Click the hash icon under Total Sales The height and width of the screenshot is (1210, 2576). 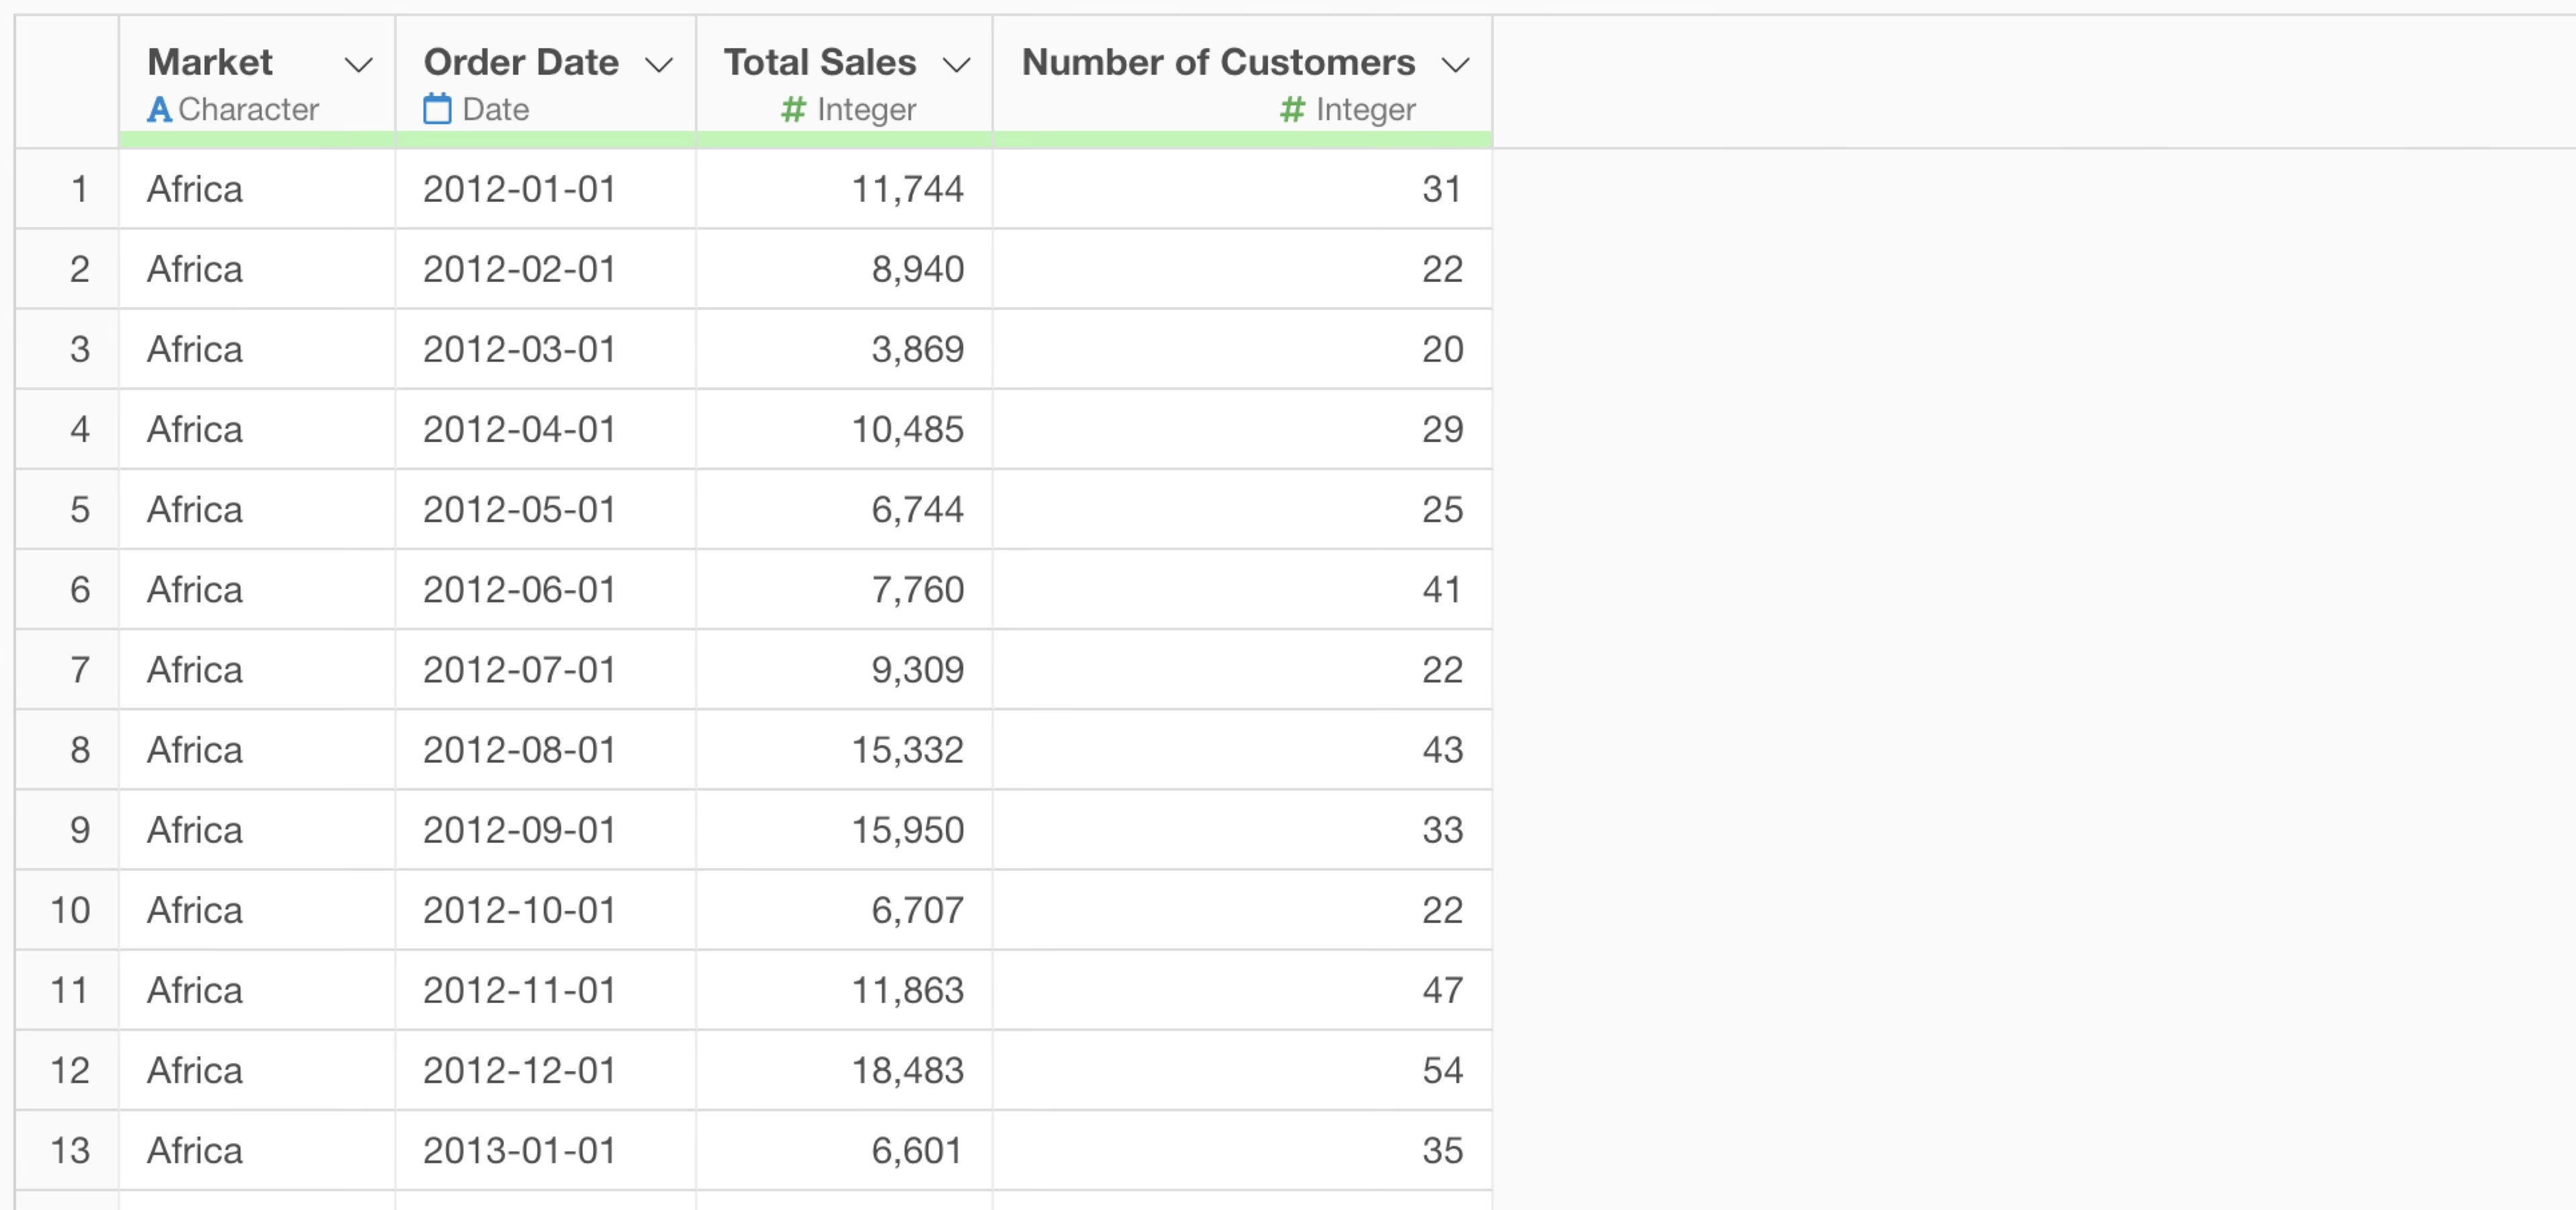click(x=793, y=109)
